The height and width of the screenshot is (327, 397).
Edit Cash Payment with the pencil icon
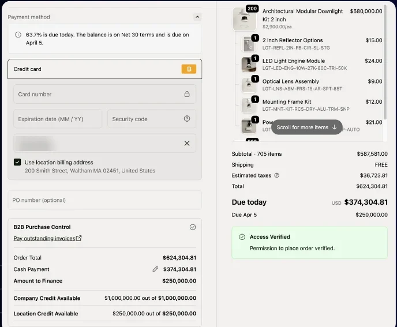coord(155,269)
